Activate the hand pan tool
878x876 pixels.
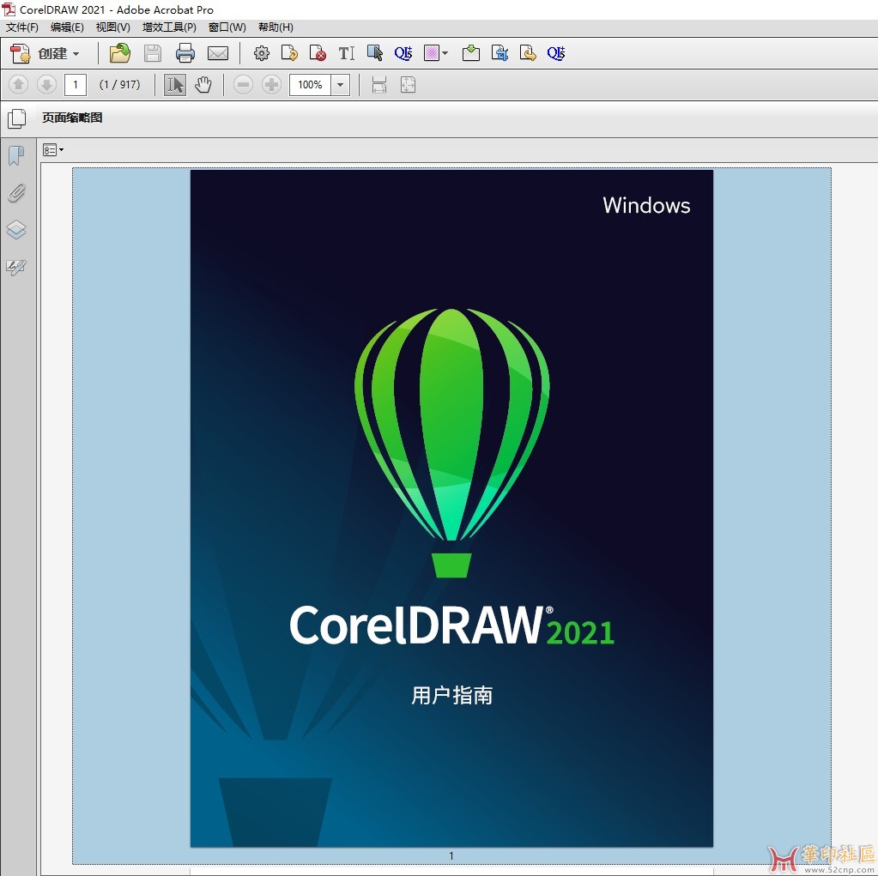click(203, 85)
